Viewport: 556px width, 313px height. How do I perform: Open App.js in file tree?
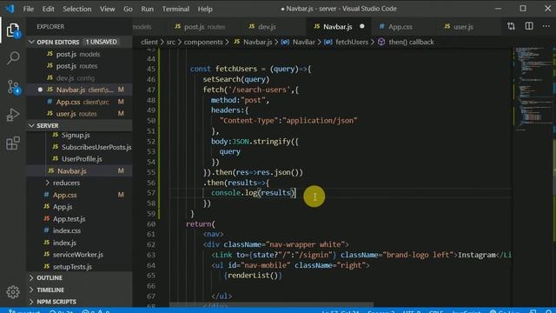(63, 207)
